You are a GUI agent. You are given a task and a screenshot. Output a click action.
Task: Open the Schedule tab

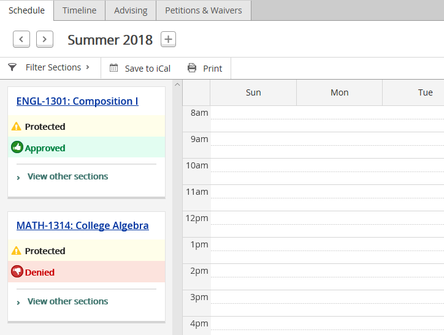[26, 10]
